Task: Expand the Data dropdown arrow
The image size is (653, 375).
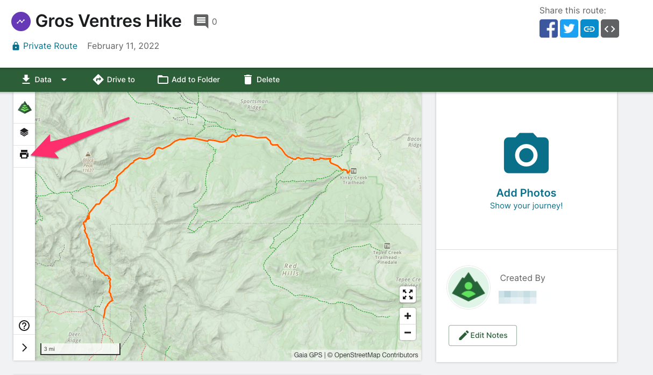Action: tap(64, 80)
